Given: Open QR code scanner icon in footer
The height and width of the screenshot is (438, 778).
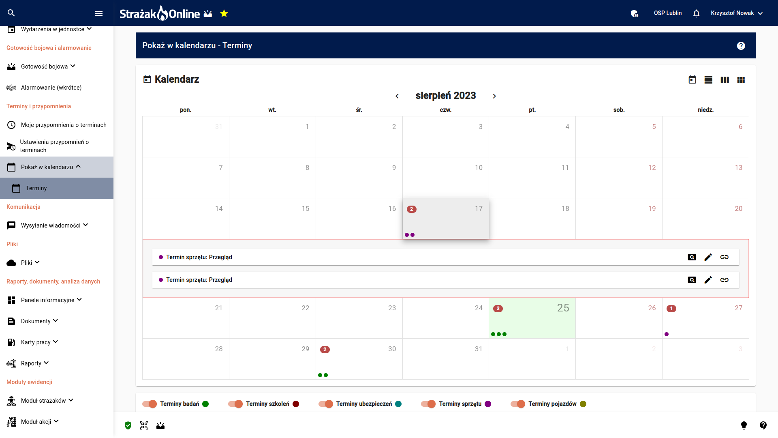Looking at the screenshot, I should click(144, 425).
